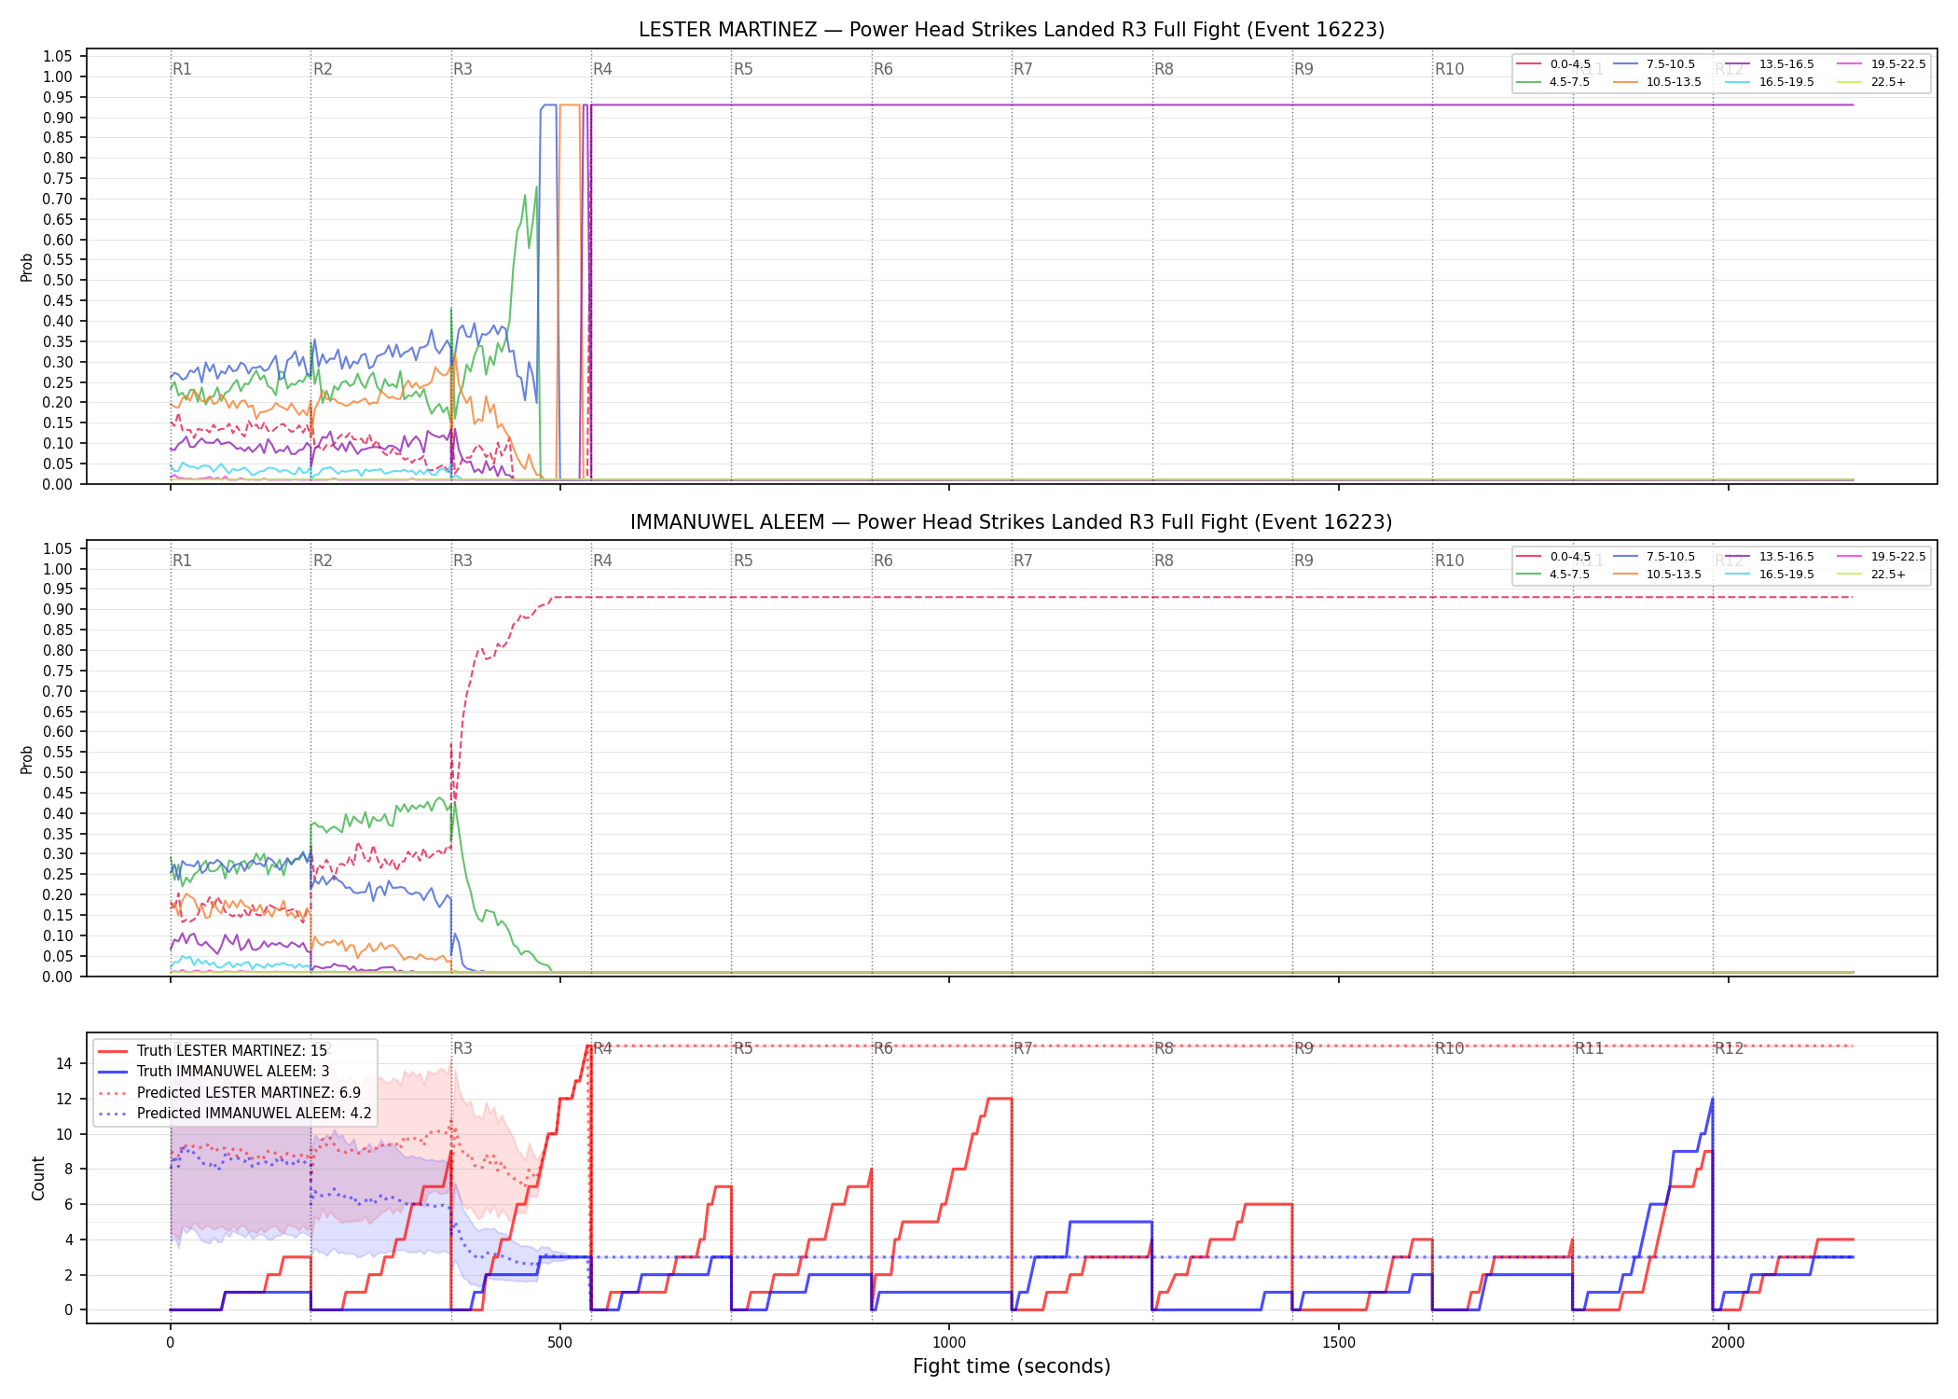Viewport: 1958px width, 1399px height.
Task: Click R9 marker in the Count chart
Action: 1303,1048
